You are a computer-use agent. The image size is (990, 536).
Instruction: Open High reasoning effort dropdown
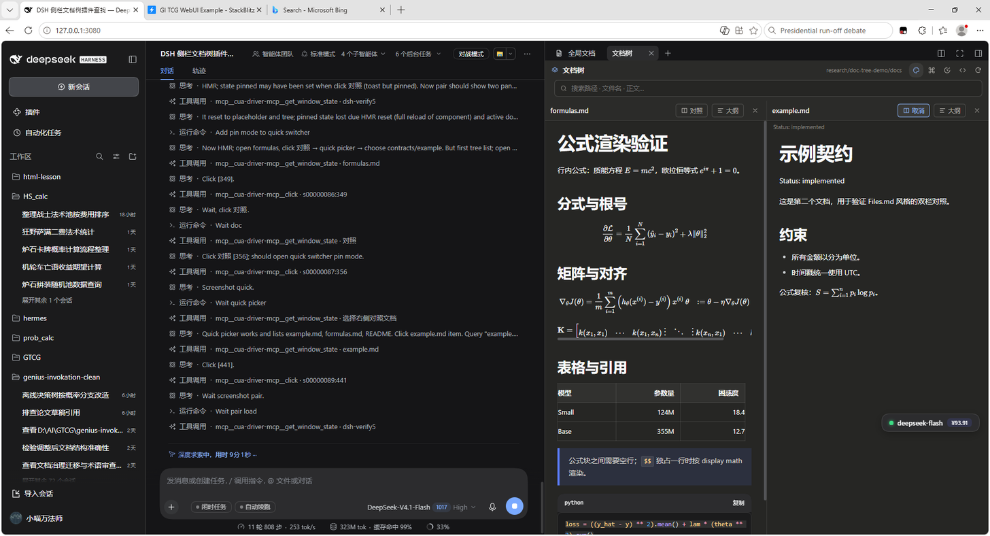coord(464,507)
